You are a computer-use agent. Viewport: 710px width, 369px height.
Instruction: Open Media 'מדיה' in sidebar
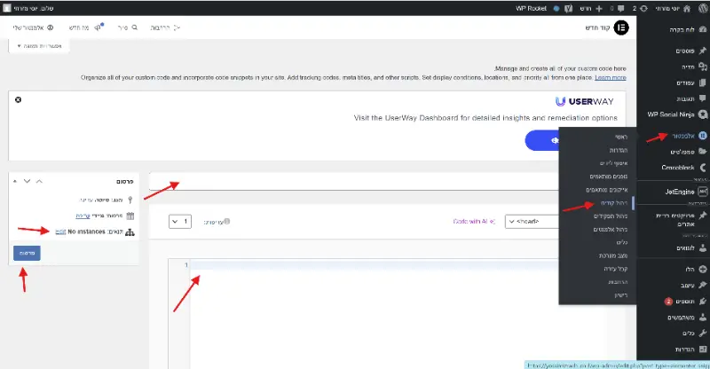coord(687,67)
